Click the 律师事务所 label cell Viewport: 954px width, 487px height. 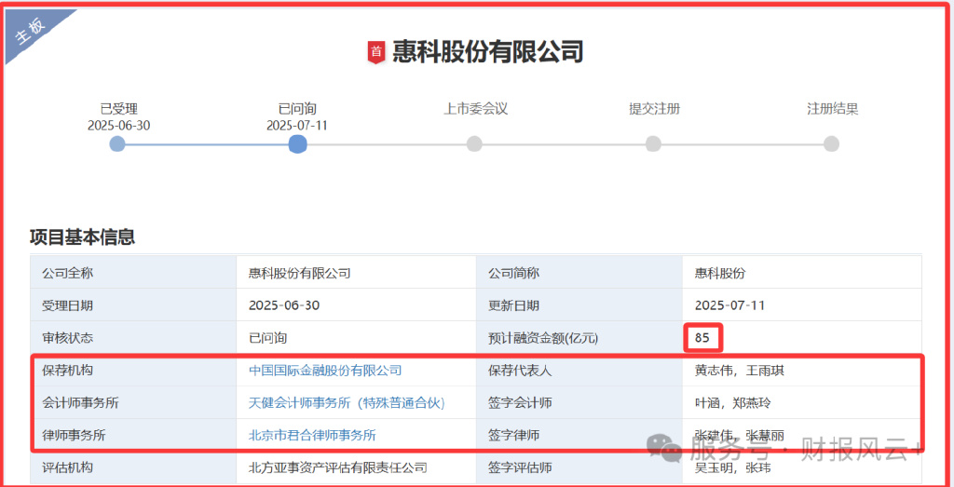pyautogui.click(x=133, y=436)
